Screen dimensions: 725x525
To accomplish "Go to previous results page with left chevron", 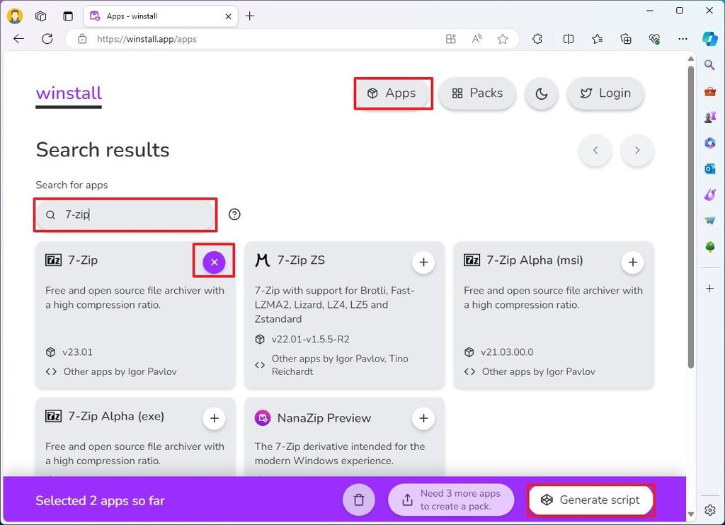I will tap(595, 150).
